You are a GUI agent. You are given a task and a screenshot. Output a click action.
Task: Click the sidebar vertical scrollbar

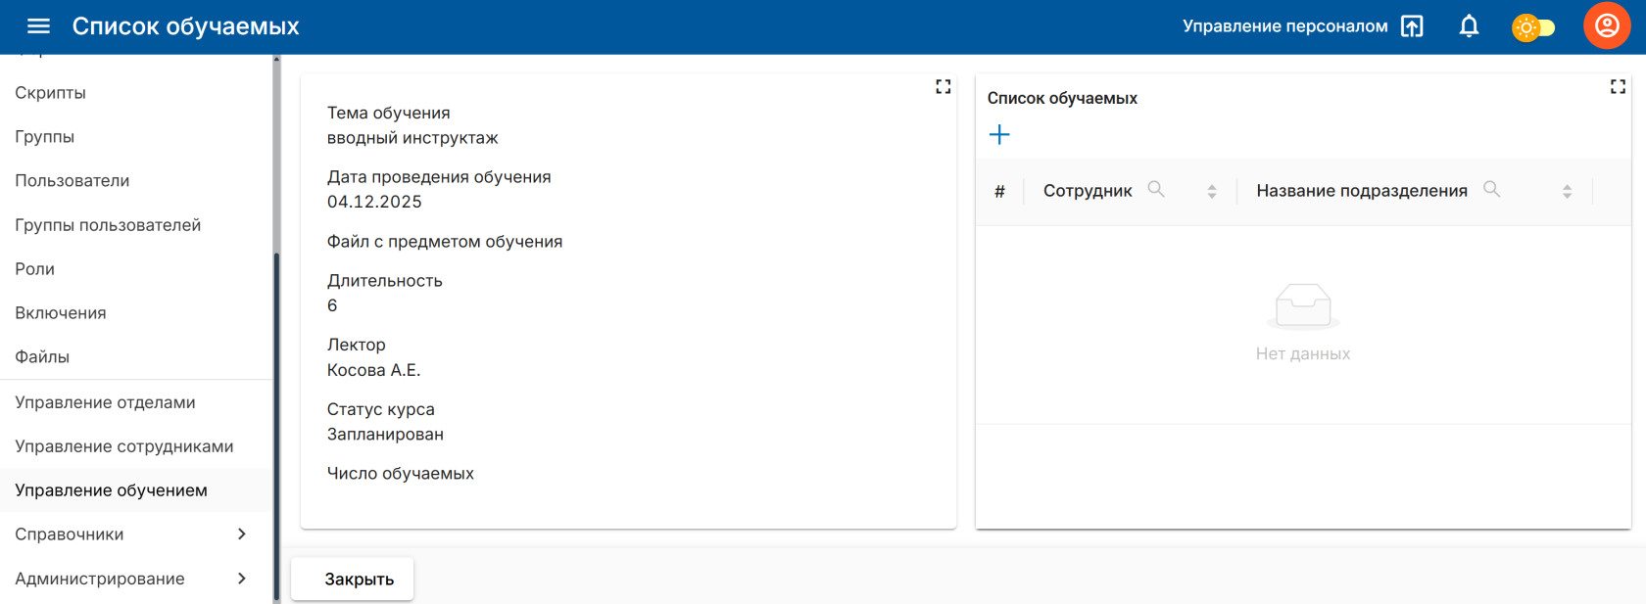pyautogui.click(x=276, y=421)
